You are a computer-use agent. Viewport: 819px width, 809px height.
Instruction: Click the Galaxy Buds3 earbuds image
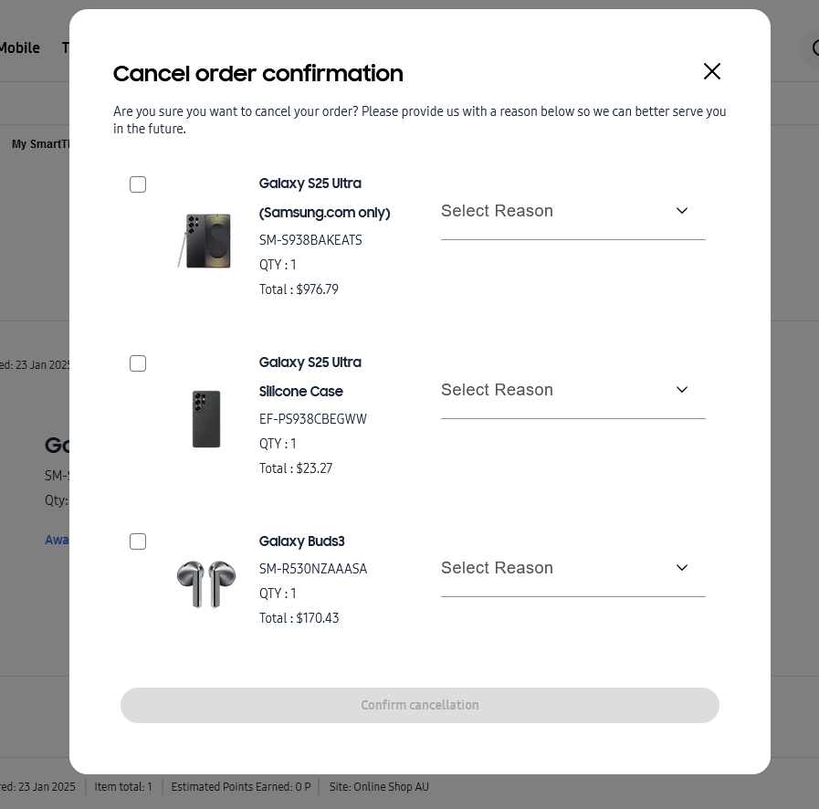206,584
